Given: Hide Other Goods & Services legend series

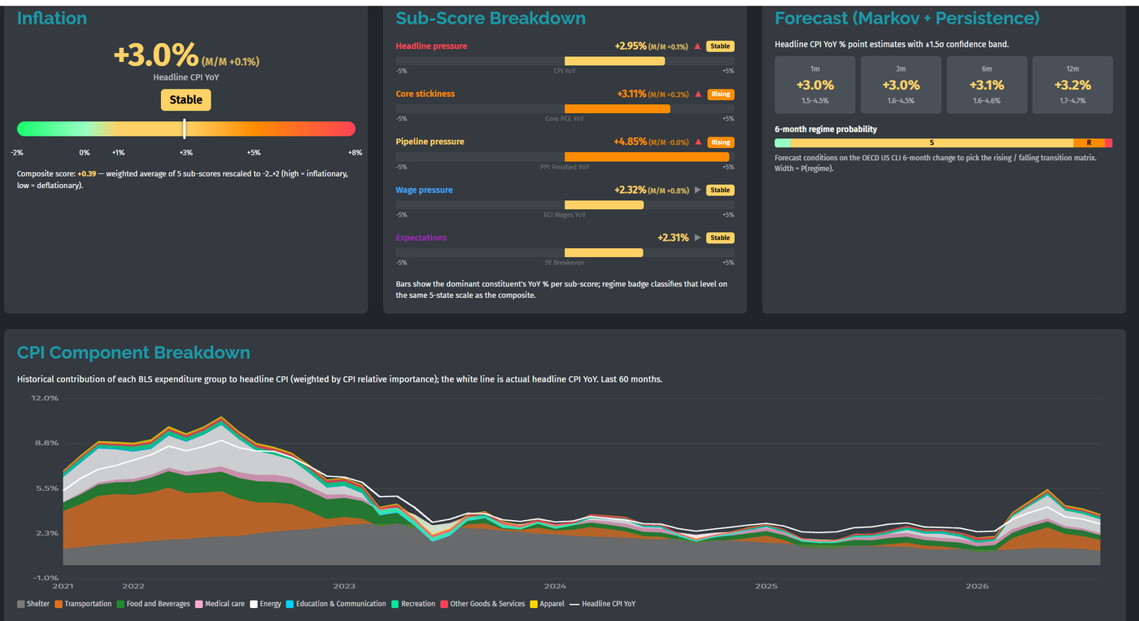Looking at the screenshot, I should pos(482,604).
